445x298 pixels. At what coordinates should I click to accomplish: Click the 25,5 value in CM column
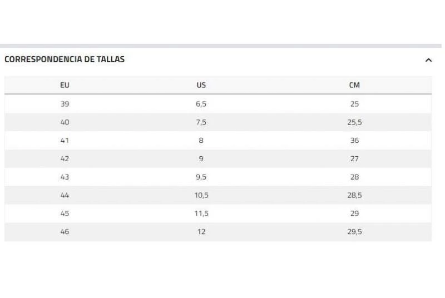(x=354, y=122)
